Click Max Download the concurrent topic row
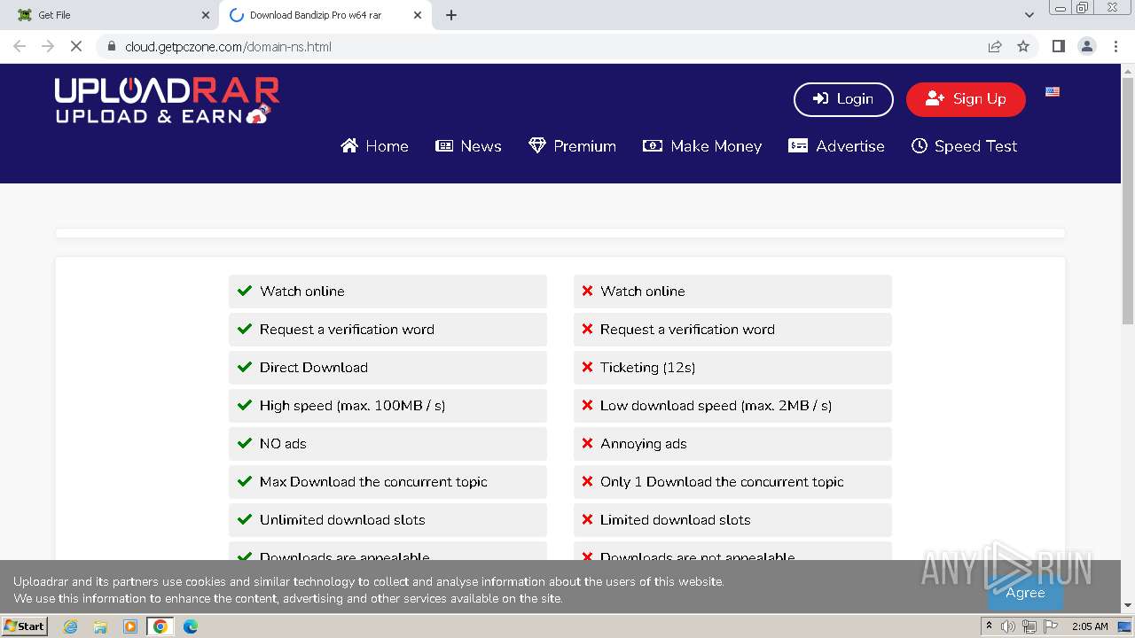Image resolution: width=1135 pixels, height=638 pixels. tap(387, 482)
